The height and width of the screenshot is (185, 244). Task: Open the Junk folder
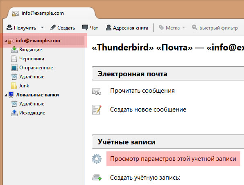(24, 86)
